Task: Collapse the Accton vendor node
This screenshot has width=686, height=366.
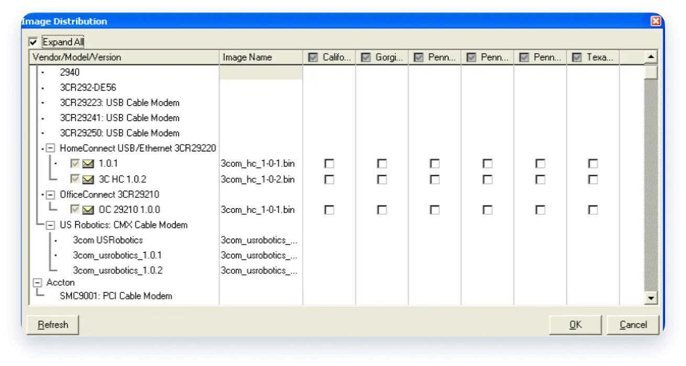Action: click(37, 282)
